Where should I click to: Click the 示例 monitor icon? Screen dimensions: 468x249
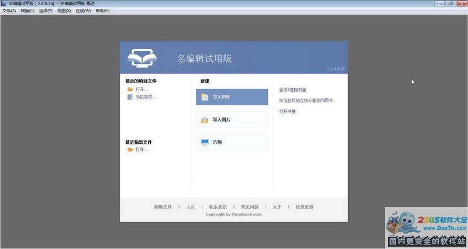click(205, 142)
